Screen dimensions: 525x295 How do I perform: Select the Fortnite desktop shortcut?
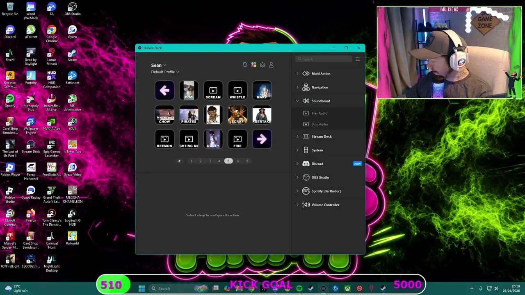(31, 78)
